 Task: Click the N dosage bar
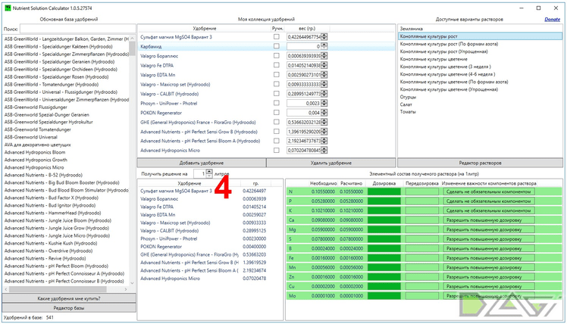pos(384,192)
